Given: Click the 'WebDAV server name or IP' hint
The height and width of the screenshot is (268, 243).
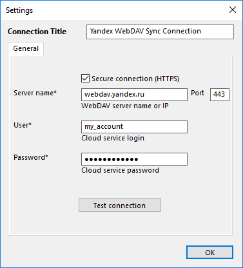Looking at the screenshot, I should click(125, 106).
